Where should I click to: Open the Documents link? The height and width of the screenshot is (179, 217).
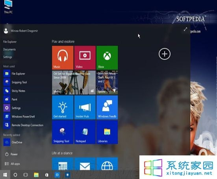point(9,49)
